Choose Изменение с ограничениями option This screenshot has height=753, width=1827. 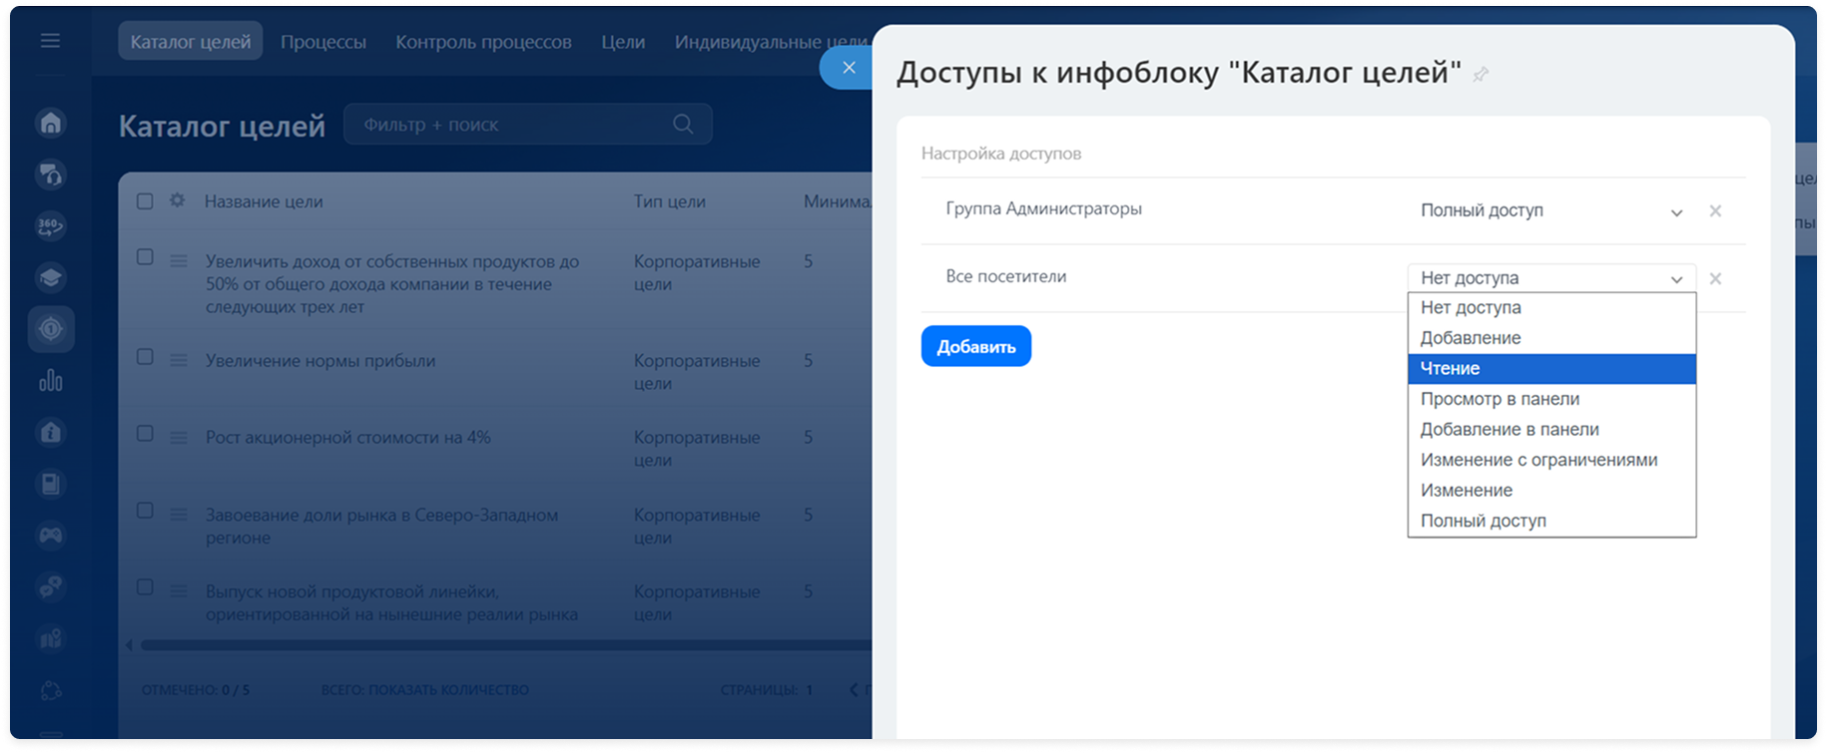[x=1551, y=461]
